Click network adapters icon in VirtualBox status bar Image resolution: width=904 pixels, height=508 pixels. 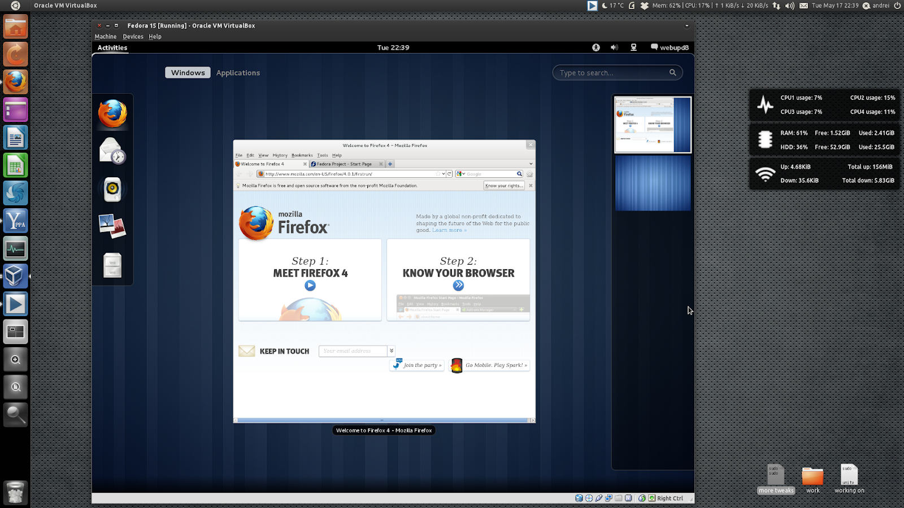(609, 498)
